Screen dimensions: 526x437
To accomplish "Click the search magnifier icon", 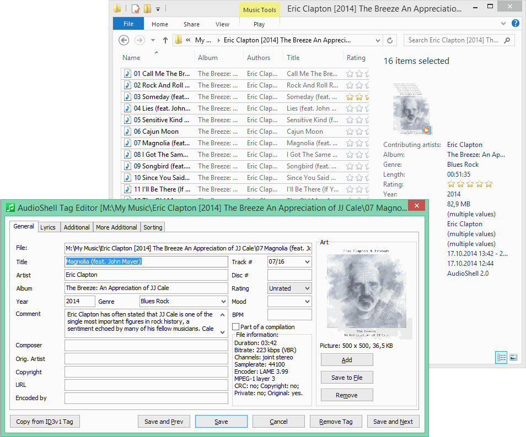I will (x=507, y=40).
